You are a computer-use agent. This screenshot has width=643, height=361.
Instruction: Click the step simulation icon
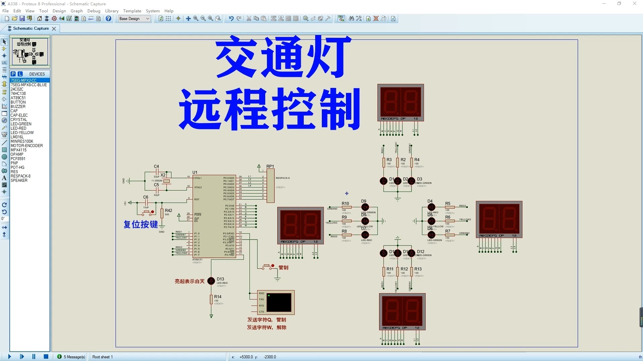click(x=22, y=357)
